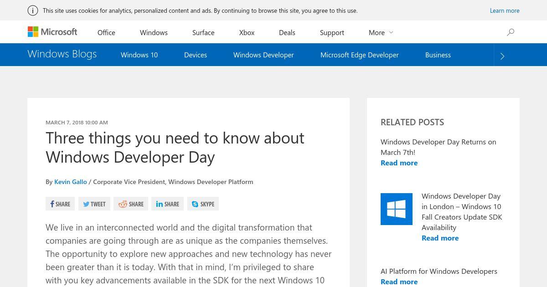The width and height of the screenshot is (547, 287).
Task: Click the Microsoft logo
Action: [x=52, y=32]
